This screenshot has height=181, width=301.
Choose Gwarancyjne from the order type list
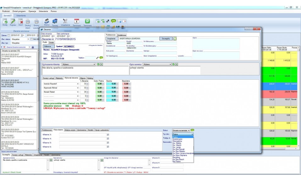(177, 139)
